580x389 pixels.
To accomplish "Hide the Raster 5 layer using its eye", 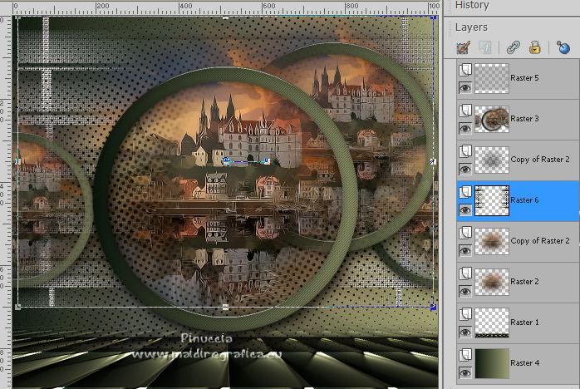I will click(x=465, y=88).
